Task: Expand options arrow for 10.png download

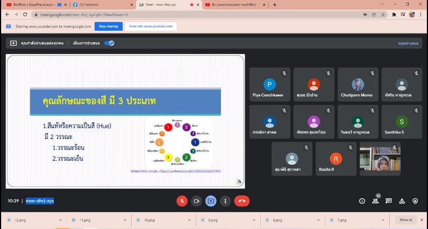Action: coord(187,220)
